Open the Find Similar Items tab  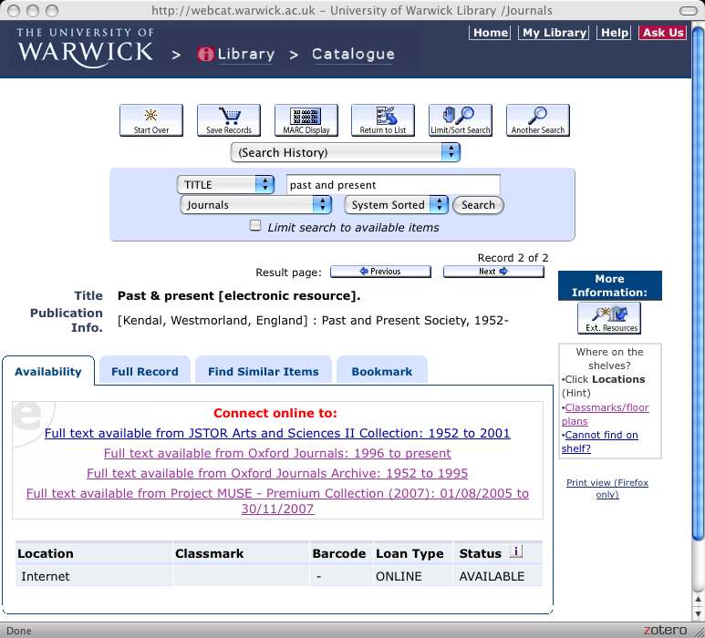click(x=264, y=372)
